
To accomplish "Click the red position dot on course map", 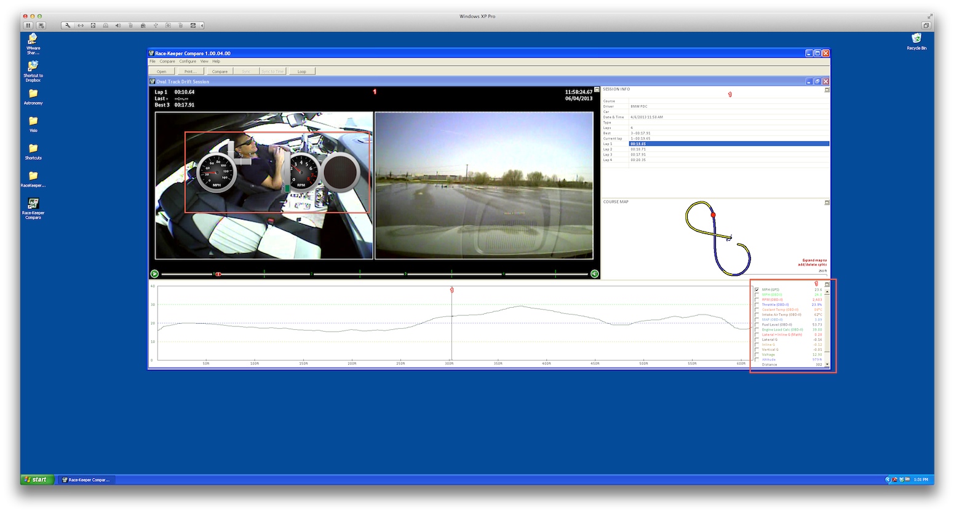I will (714, 215).
